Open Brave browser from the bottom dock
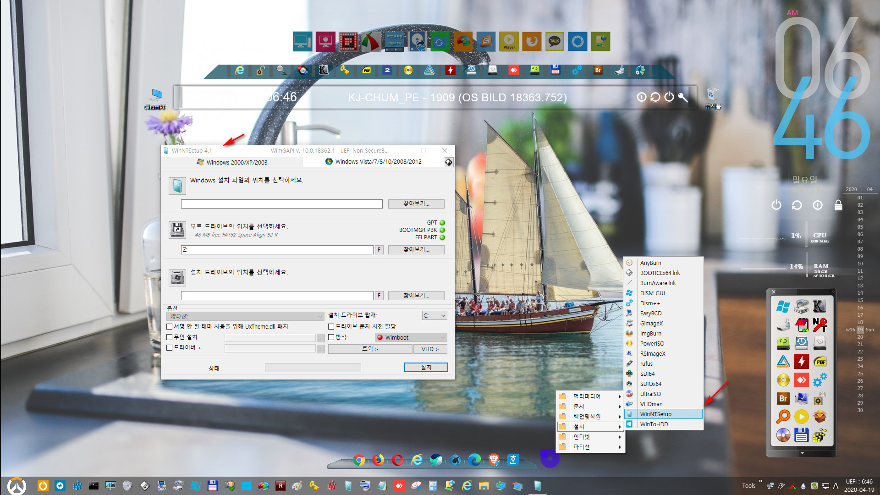Image resolution: width=880 pixels, height=495 pixels. click(494, 460)
